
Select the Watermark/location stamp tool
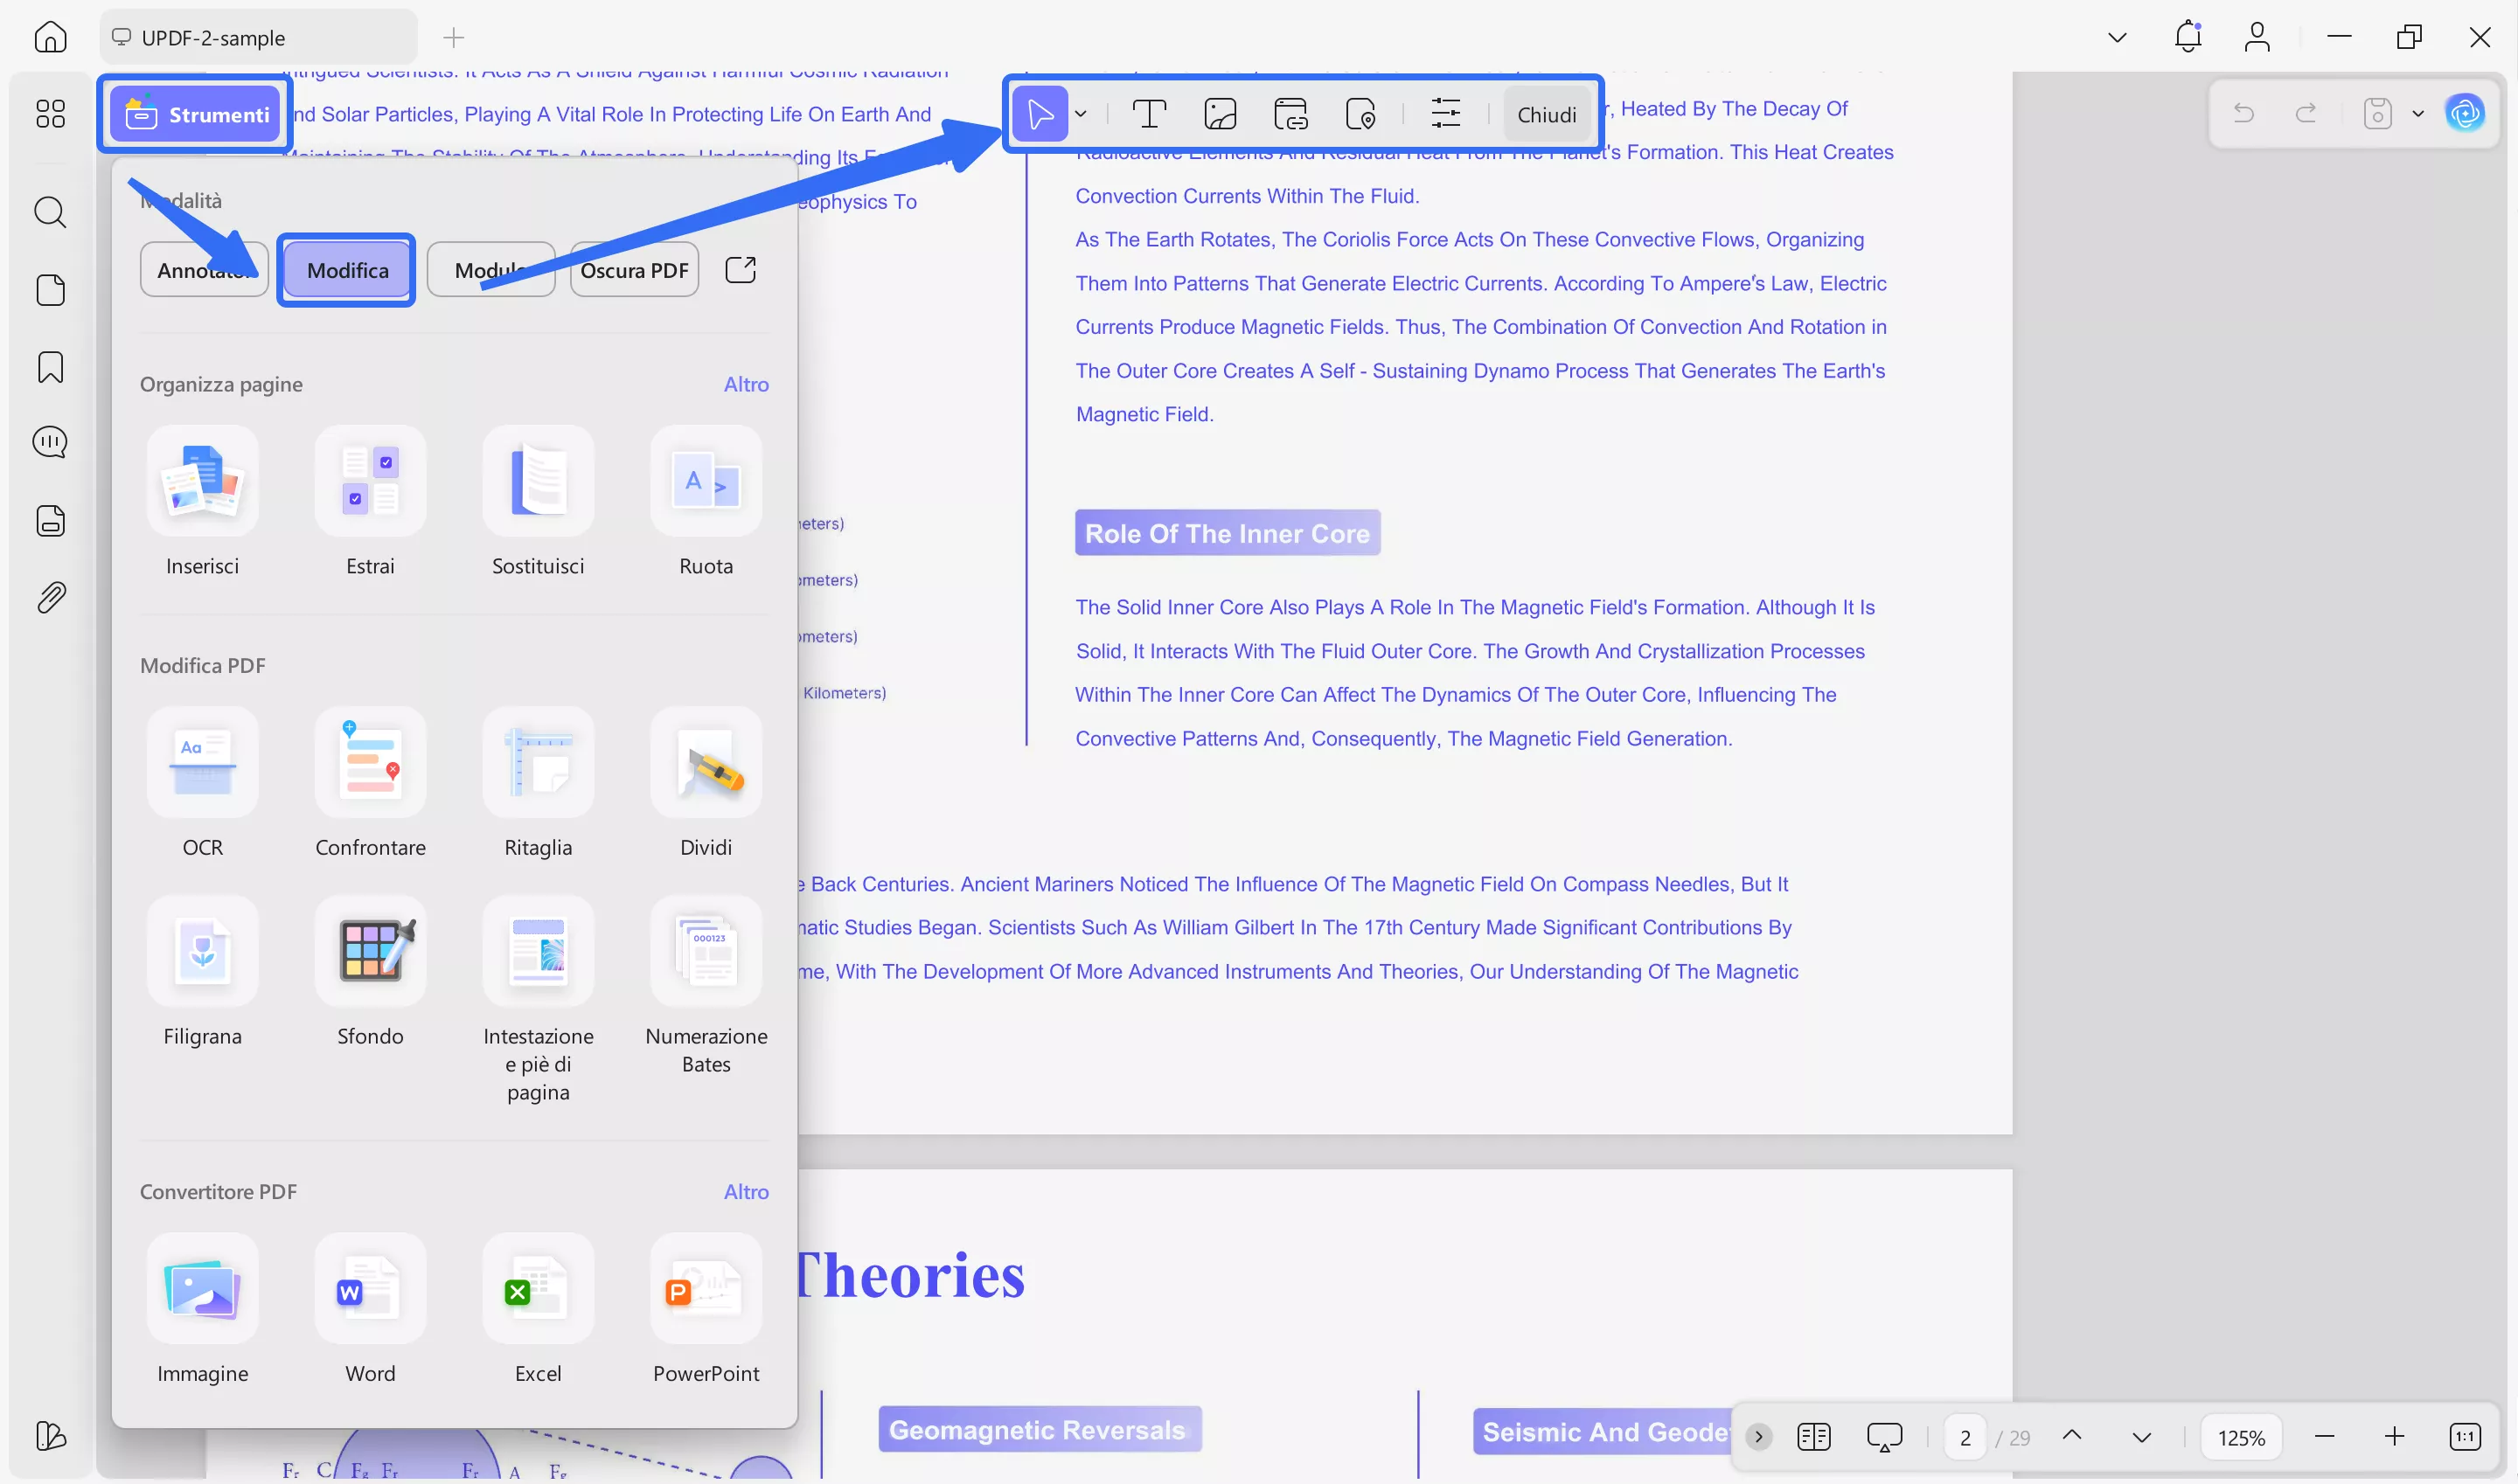click(1360, 113)
